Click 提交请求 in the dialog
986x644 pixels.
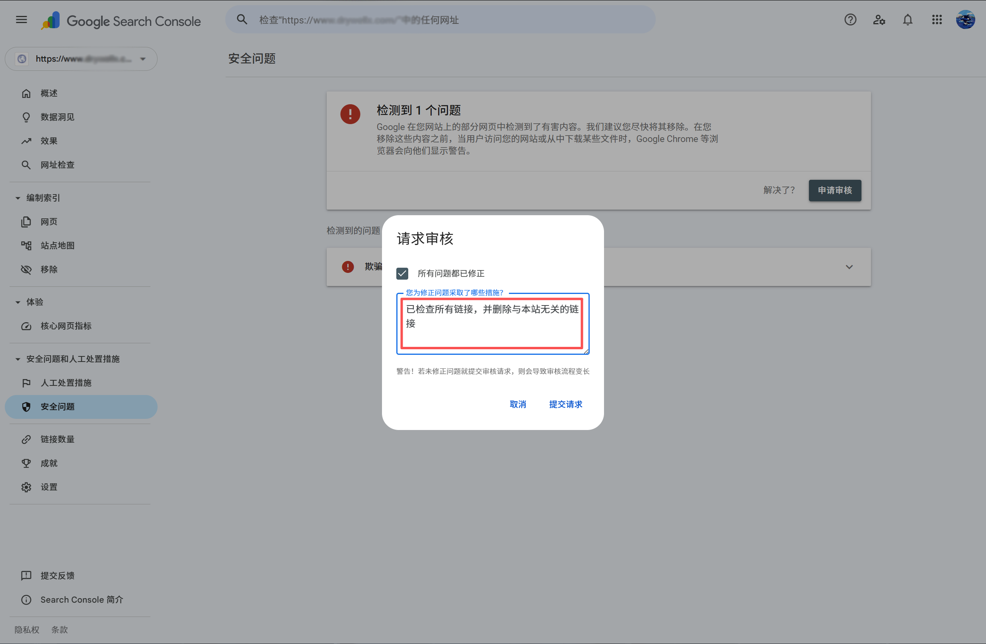point(565,404)
